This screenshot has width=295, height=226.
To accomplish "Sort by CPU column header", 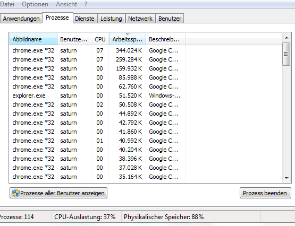I will 100,39.
